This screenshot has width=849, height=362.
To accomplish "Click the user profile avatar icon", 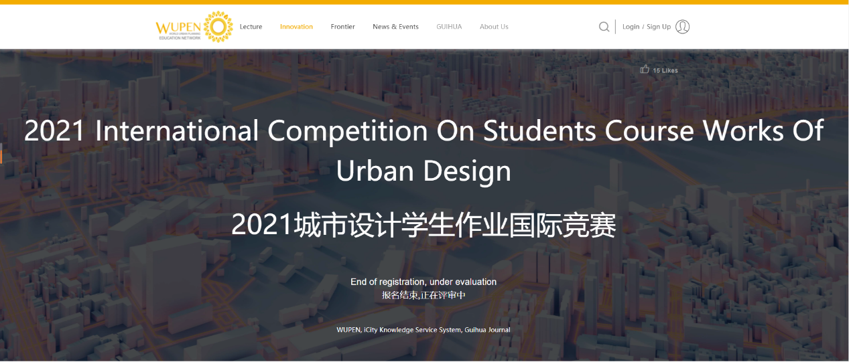I will tap(682, 27).
